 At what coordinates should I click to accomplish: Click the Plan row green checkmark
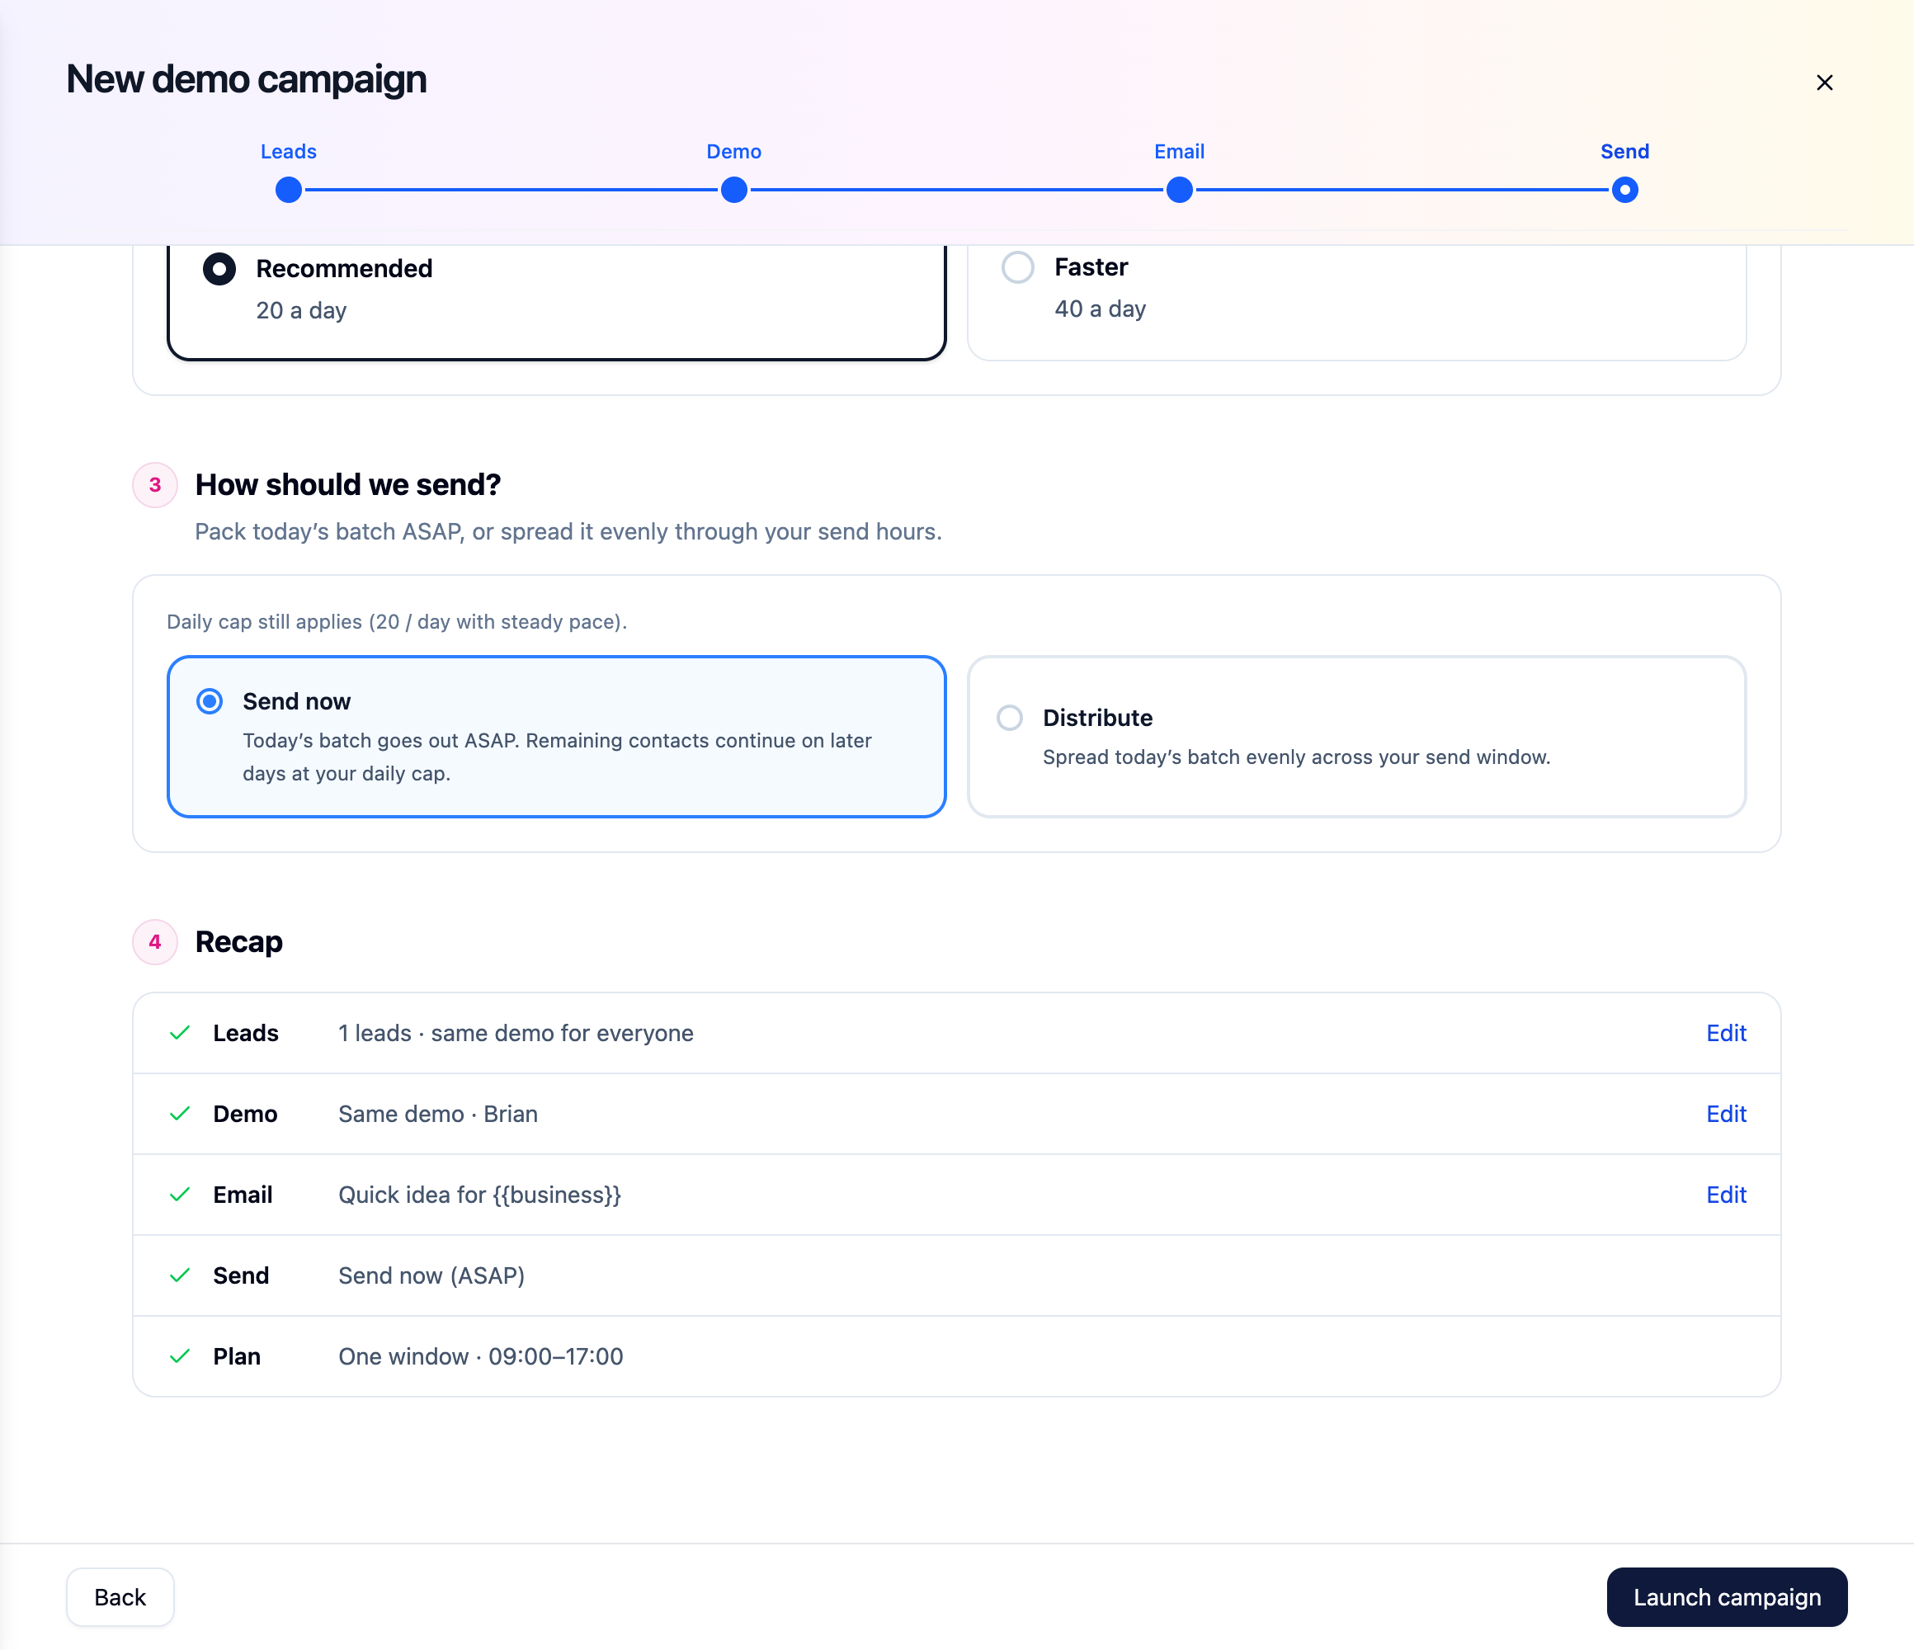tap(180, 1356)
